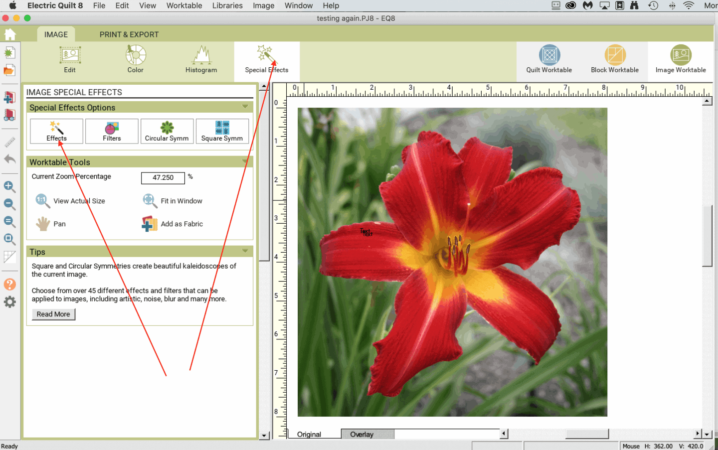Click the canvas scroll up arrow
Viewport: 718px width, 450px height.
(707, 101)
